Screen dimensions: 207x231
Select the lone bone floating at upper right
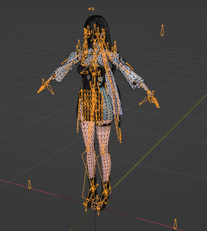click(x=162, y=30)
